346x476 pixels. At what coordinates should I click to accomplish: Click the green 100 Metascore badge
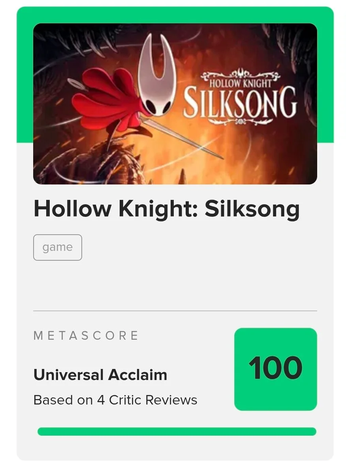coord(275,369)
